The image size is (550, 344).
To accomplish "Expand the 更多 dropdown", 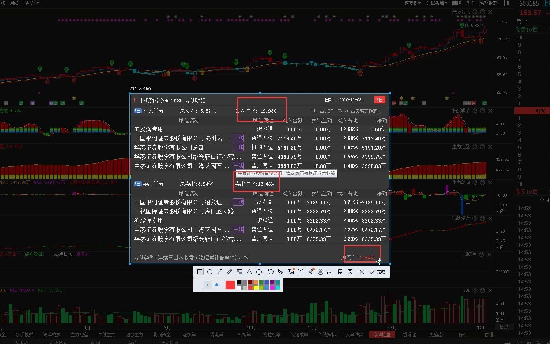I will tap(32, 3).
